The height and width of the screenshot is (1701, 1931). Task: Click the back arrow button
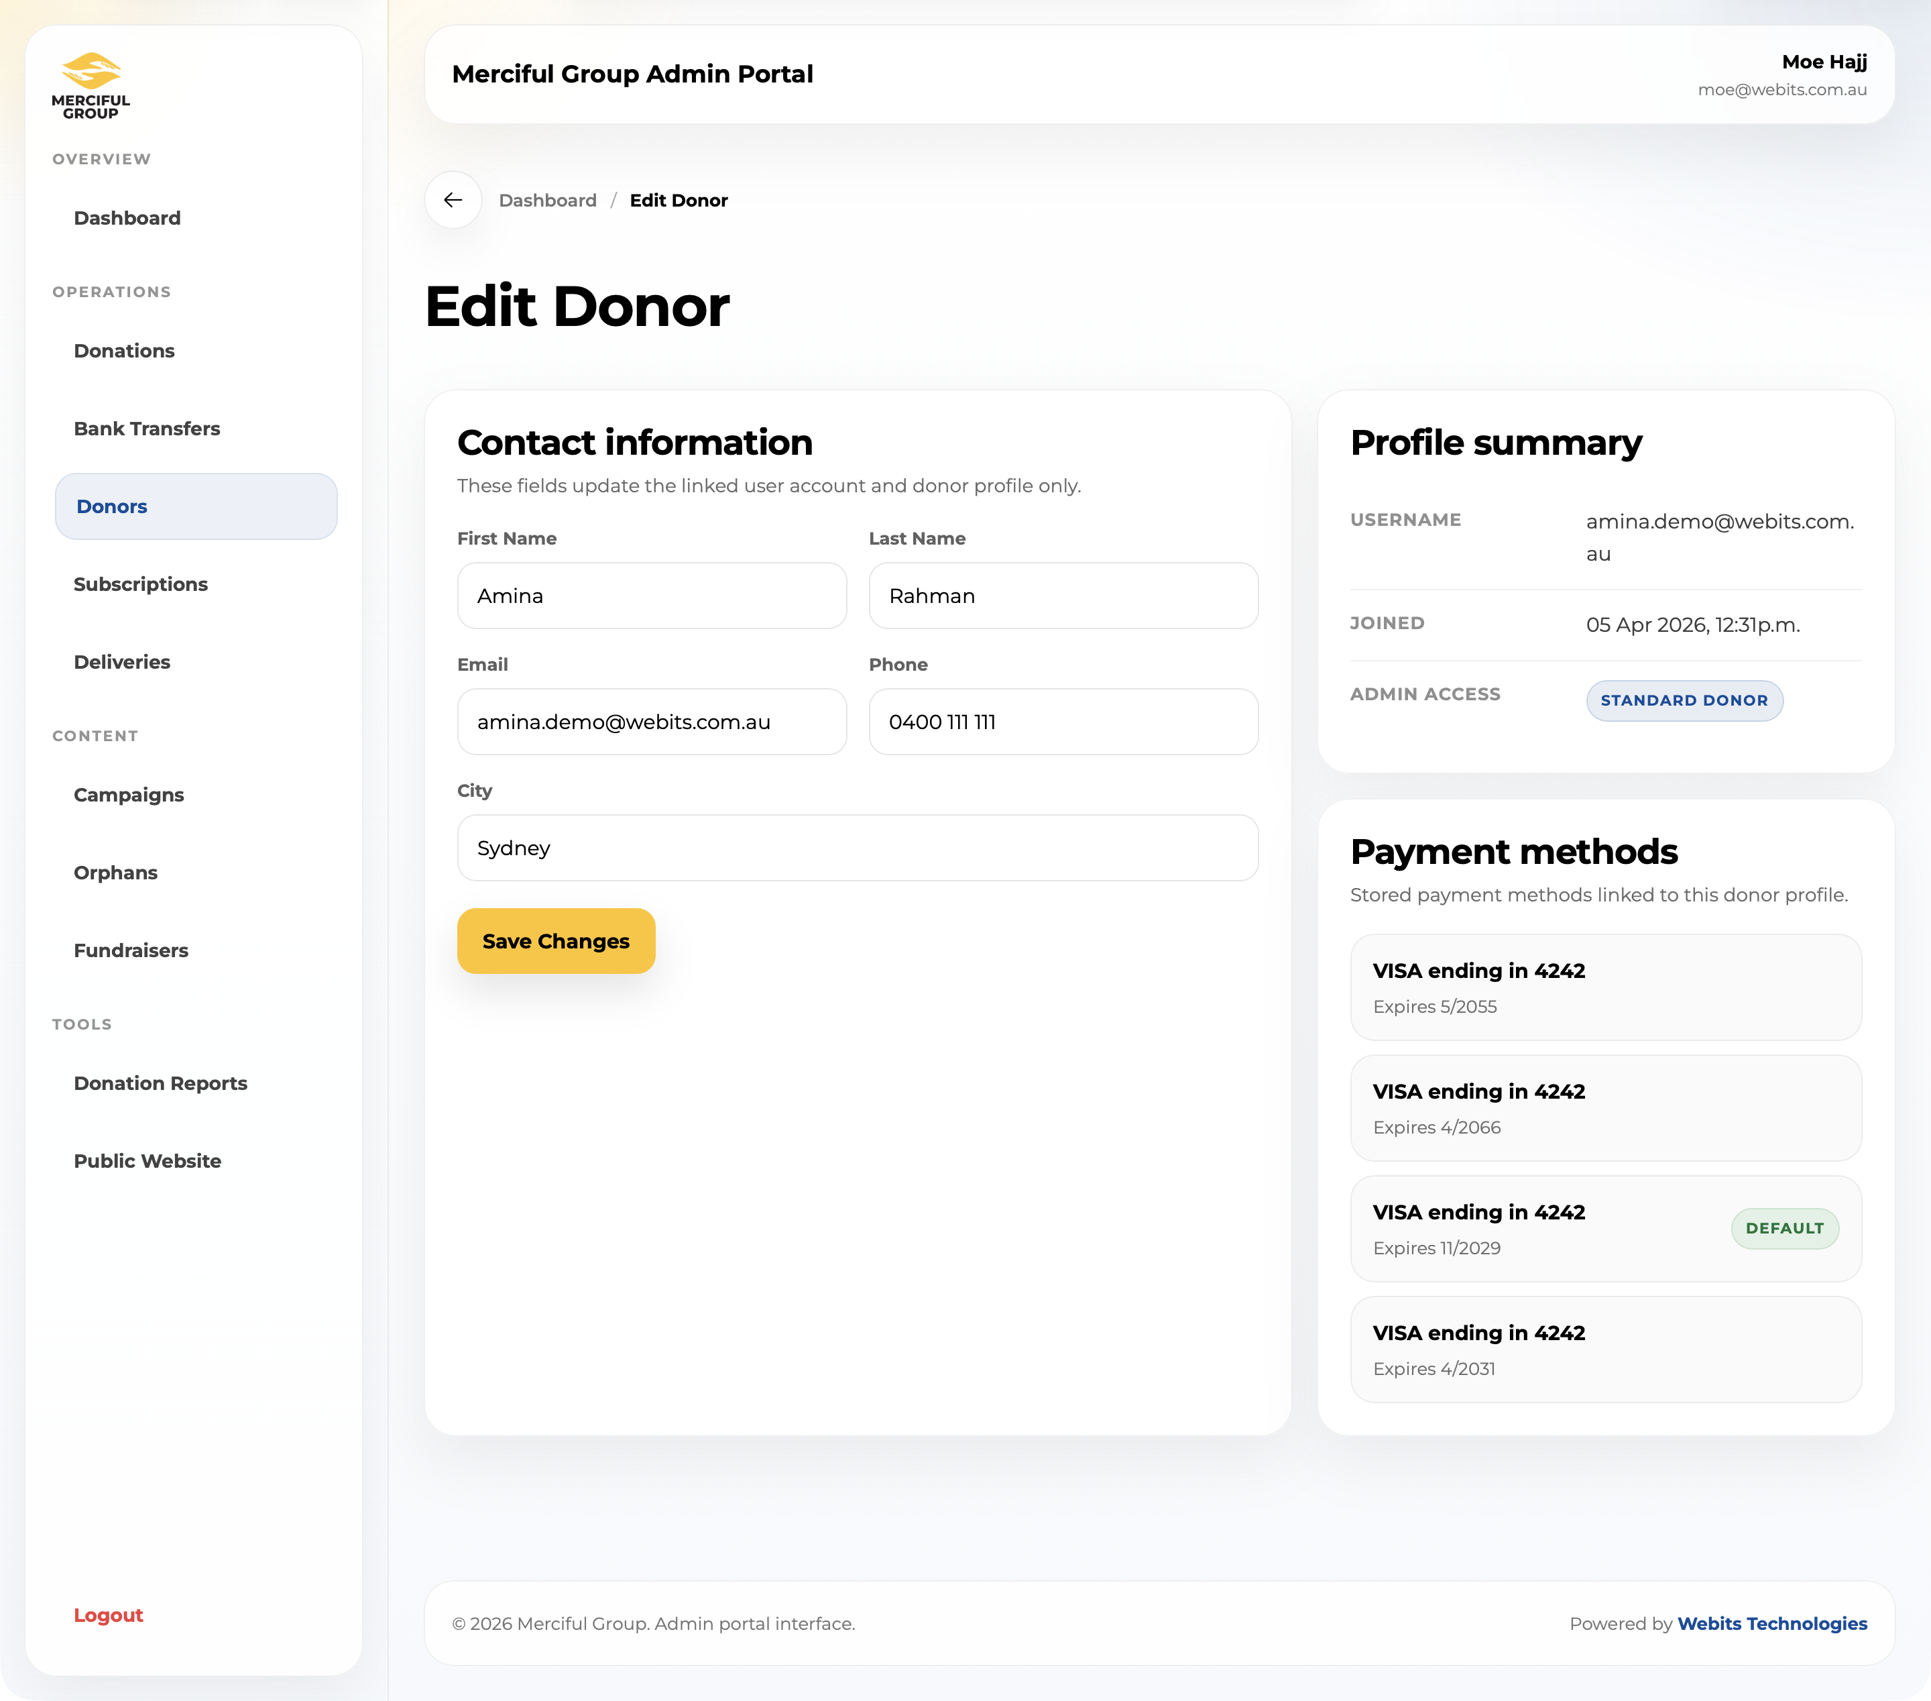coord(453,201)
